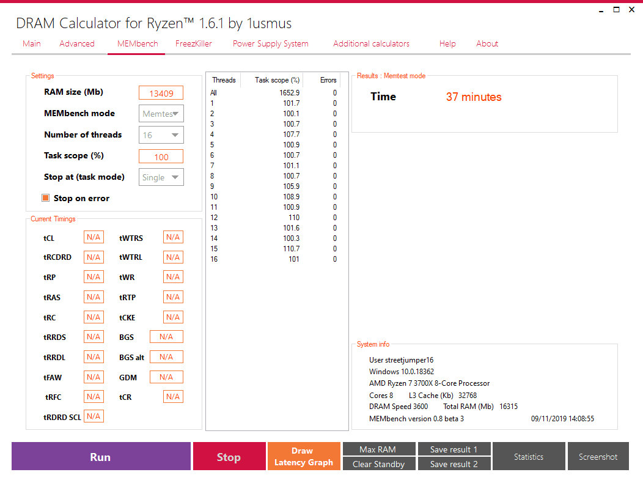Click the Max RAM button
Viewport: 643px width, 483px height.
coord(379,449)
